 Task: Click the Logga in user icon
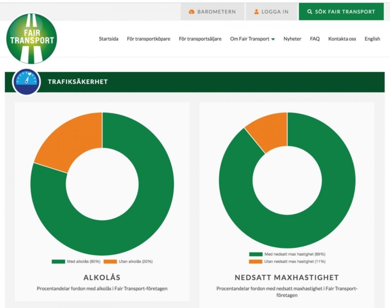coord(256,12)
